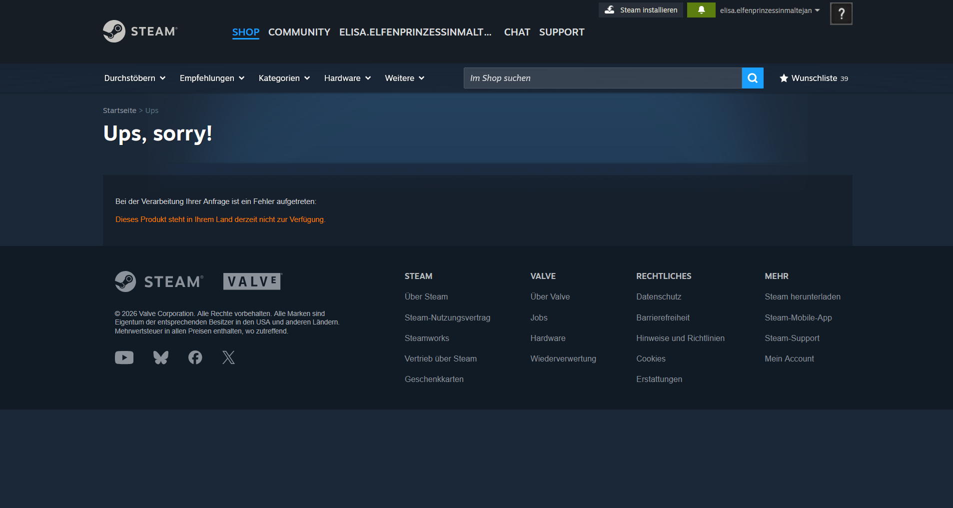Click the RECHTLICHES footer heading
Screen dimensions: 953x508
664,276
